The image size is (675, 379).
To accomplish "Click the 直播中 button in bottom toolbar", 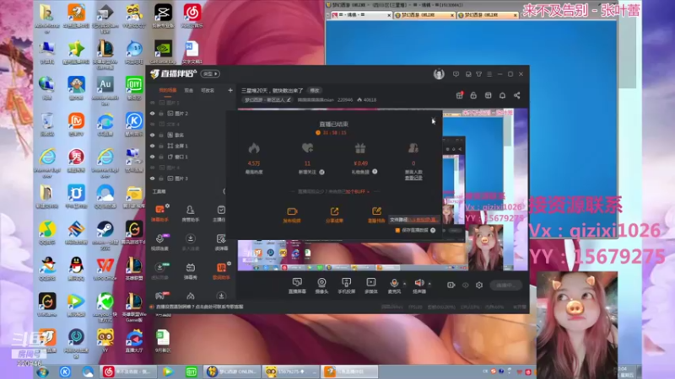I will 505,286.
